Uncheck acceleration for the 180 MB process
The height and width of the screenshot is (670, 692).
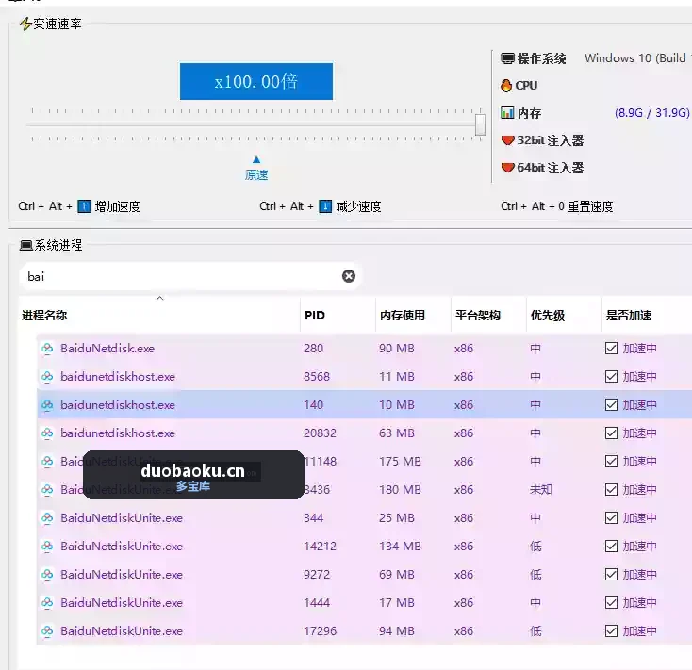[611, 490]
